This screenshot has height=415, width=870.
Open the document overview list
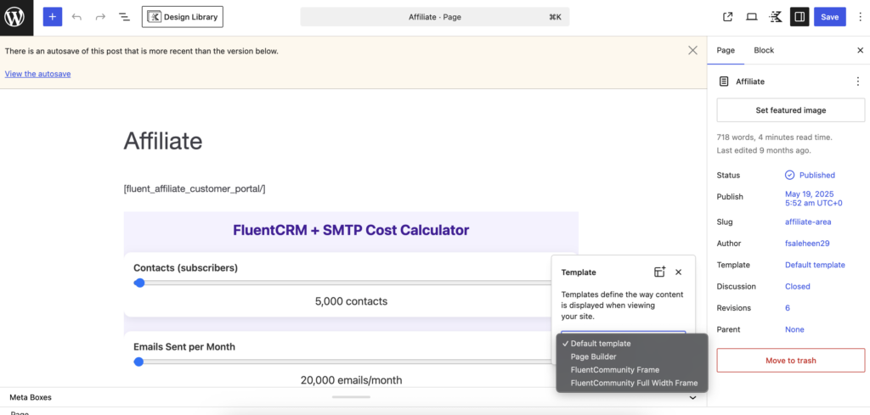pos(124,17)
